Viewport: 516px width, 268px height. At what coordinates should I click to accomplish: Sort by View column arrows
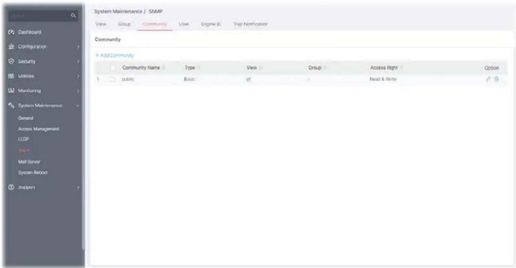point(260,68)
